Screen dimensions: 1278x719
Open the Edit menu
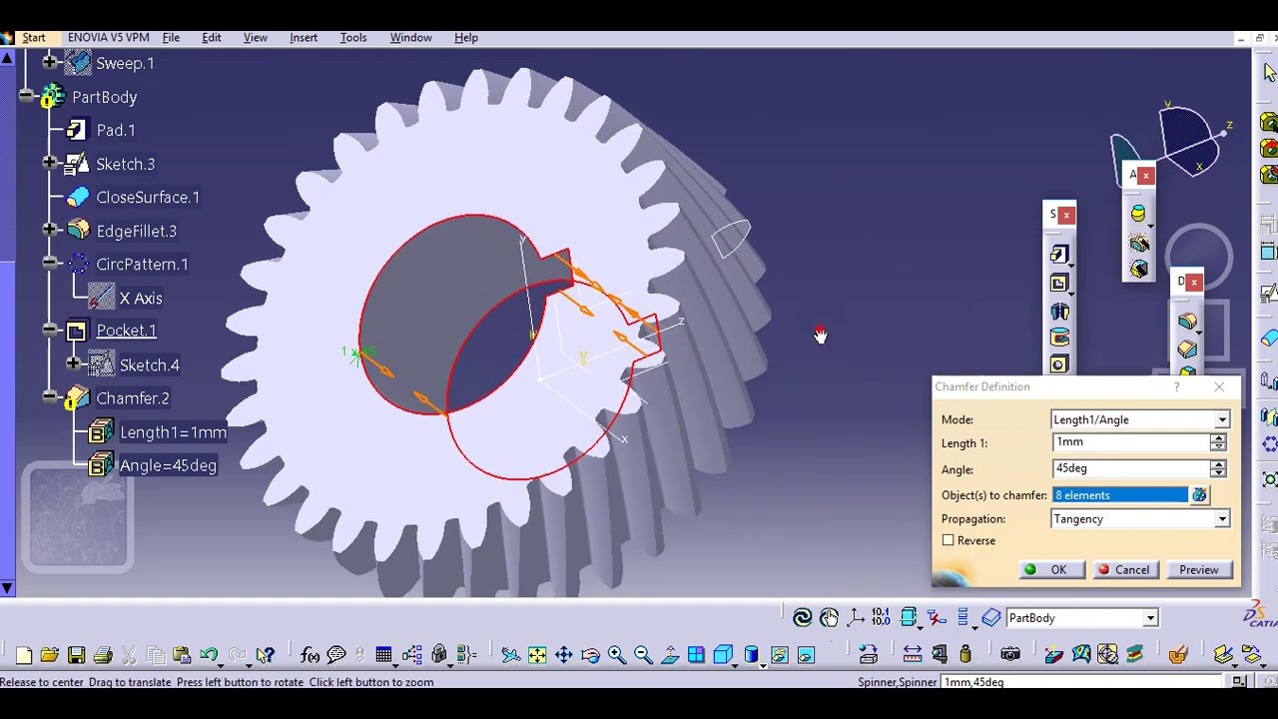212,38
